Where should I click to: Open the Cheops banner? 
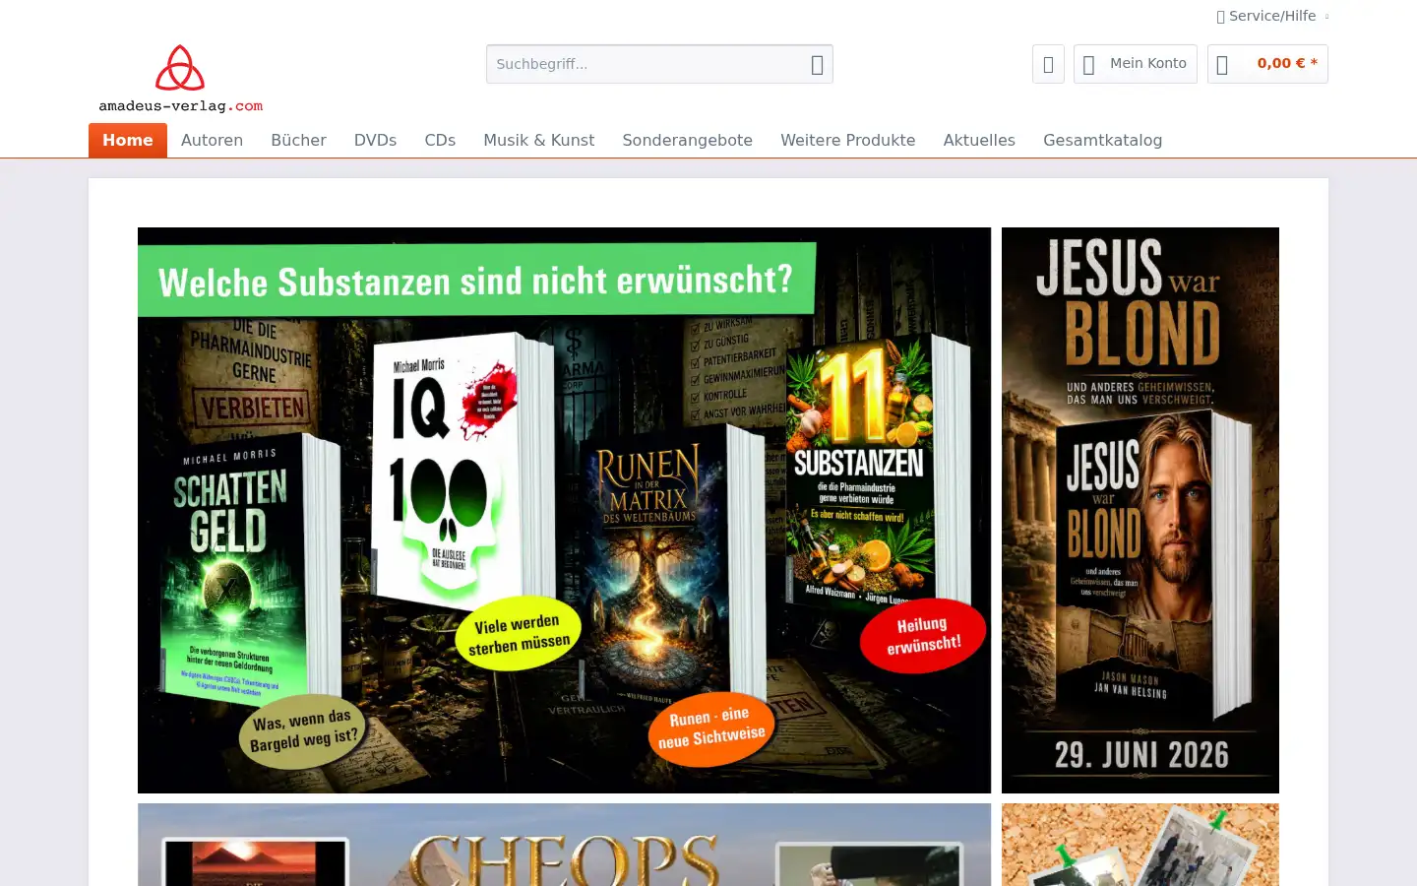click(x=564, y=845)
